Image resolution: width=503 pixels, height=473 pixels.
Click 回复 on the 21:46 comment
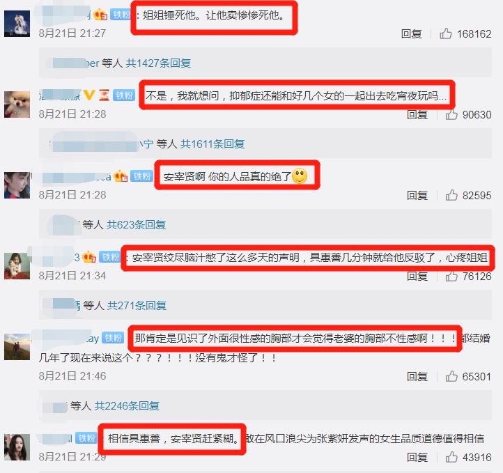click(x=417, y=376)
